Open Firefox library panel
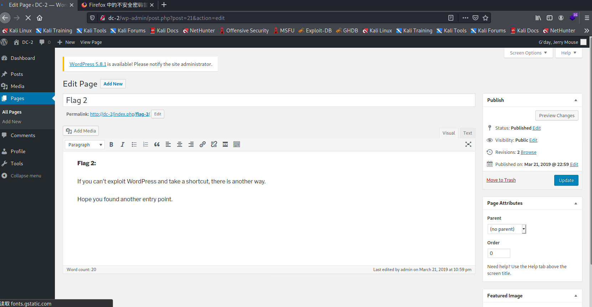This screenshot has height=307, width=592. (538, 18)
